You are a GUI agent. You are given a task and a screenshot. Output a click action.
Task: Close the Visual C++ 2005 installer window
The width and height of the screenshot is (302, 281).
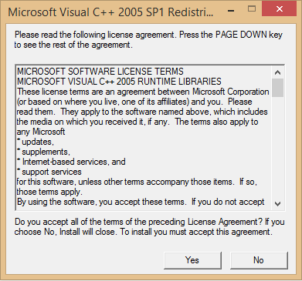(280, 9)
